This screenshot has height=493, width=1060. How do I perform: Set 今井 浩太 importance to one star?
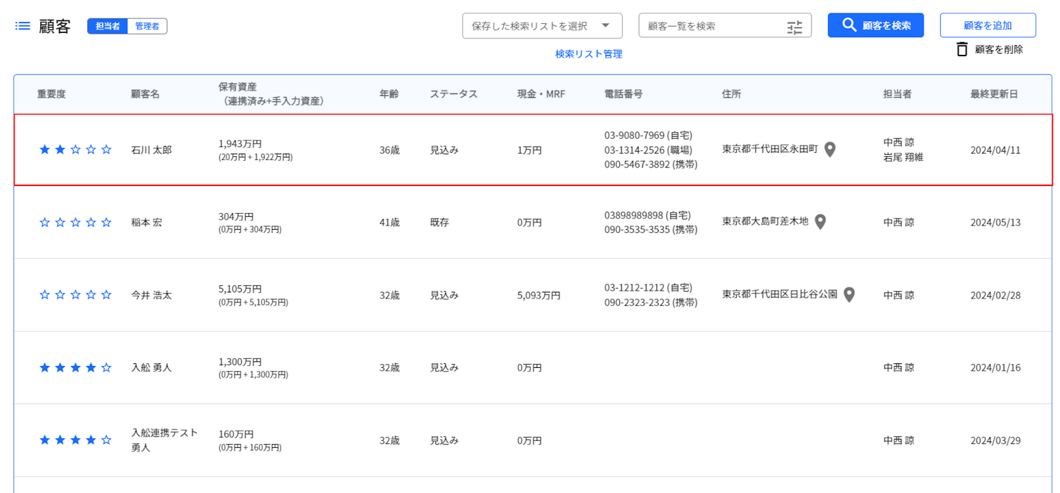tap(44, 294)
